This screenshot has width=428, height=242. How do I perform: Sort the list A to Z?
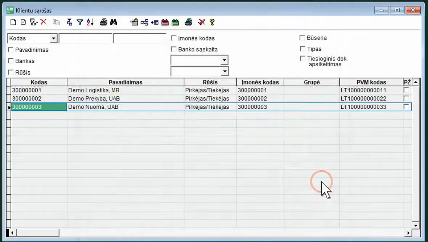point(90,22)
